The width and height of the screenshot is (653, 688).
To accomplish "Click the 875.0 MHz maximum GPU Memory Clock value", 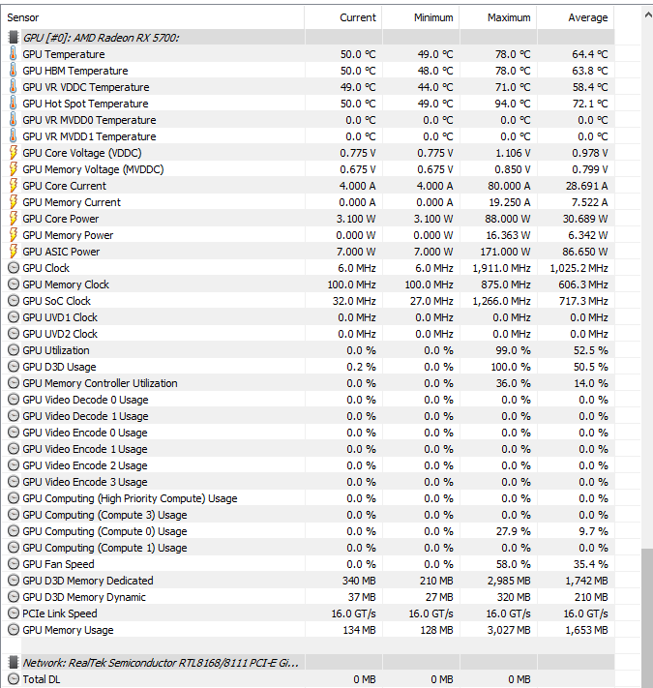I will [506, 284].
